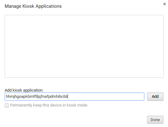Click the Done button
This screenshot has width=168, height=127.
tap(155, 120)
